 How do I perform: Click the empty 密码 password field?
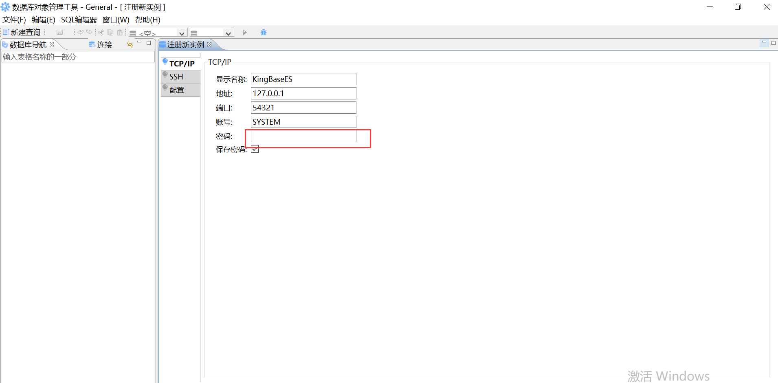click(303, 136)
